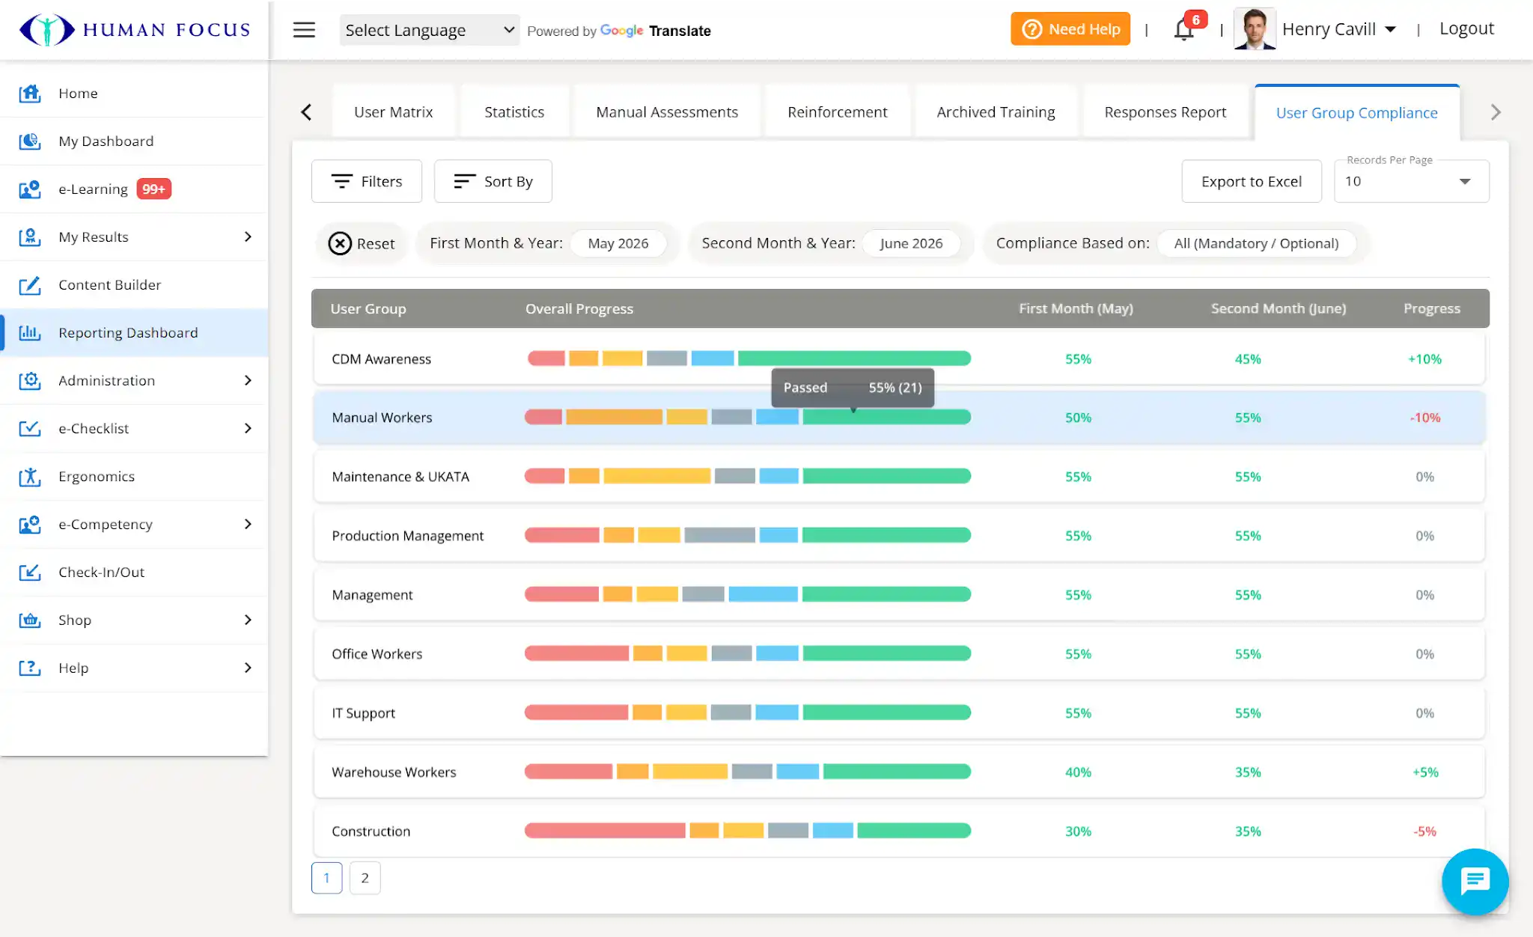Select the User Group Compliance tab
This screenshot has height=937, width=1533.
(x=1356, y=113)
